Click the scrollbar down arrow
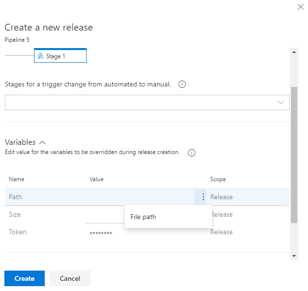This screenshot has width=308, height=291. pos(294,256)
